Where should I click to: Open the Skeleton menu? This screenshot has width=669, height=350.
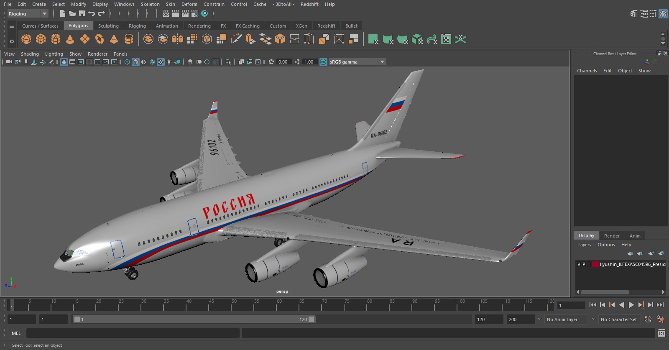(150, 4)
